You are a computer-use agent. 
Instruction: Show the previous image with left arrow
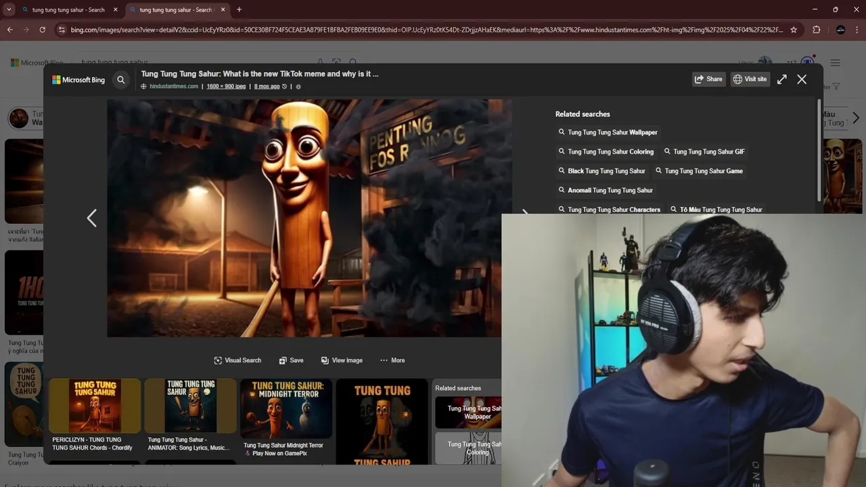(92, 218)
